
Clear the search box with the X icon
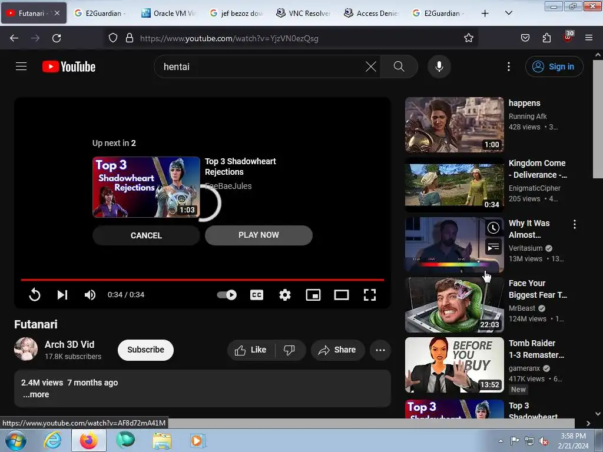pos(371,67)
